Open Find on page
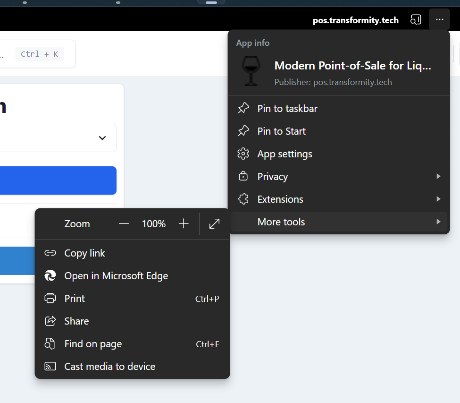460x403 pixels. pos(93,344)
